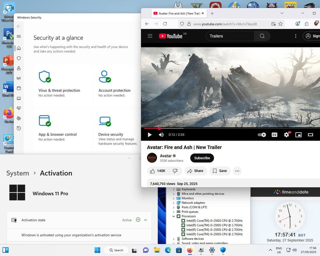The height and width of the screenshot is (256, 320).
Task: Expand Mice and other pointing devices
Action: [x=174, y=194]
